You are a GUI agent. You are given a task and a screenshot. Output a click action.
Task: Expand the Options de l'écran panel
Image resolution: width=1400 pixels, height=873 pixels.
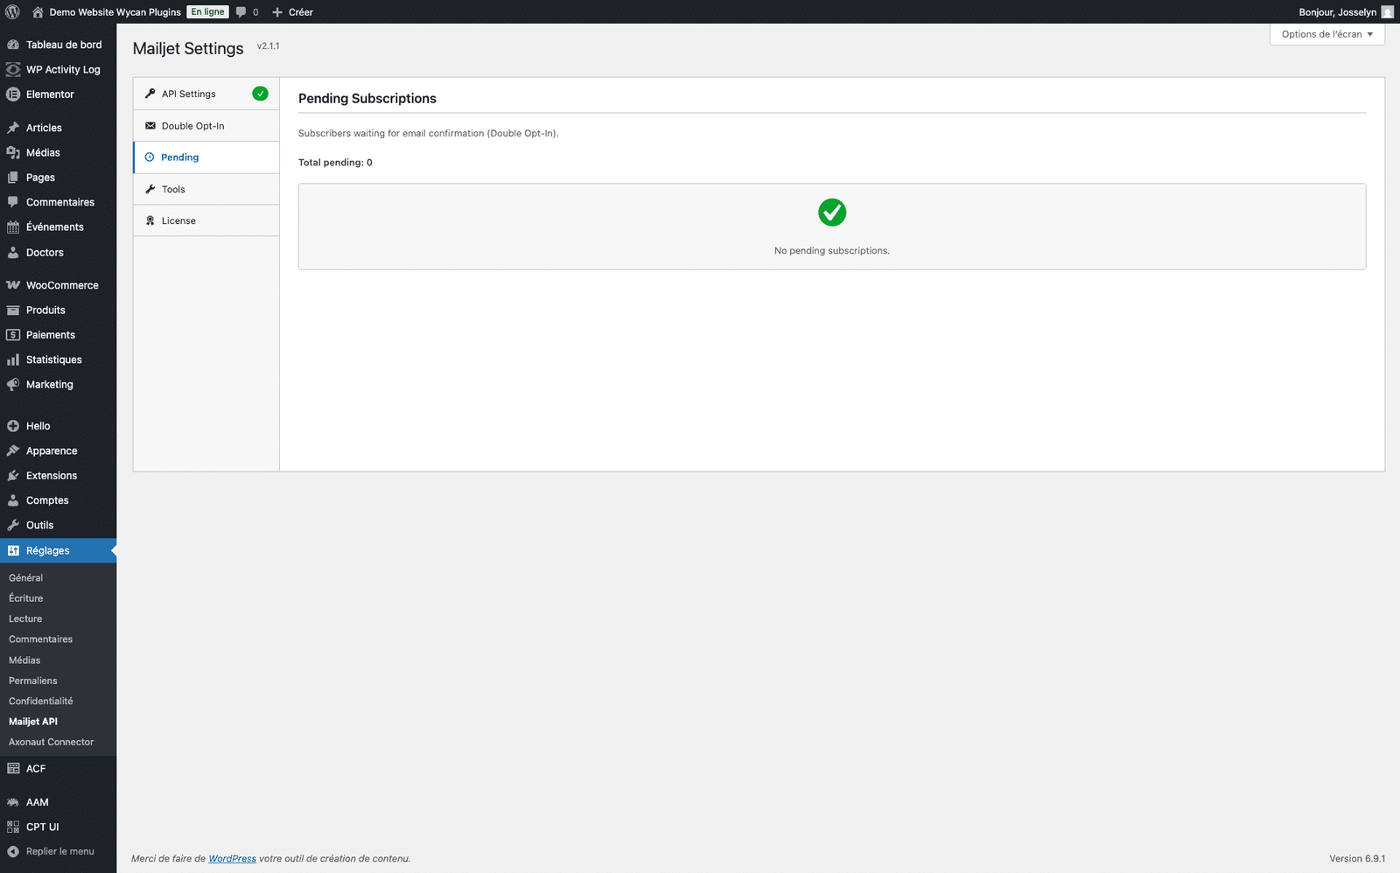pyautogui.click(x=1325, y=34)
